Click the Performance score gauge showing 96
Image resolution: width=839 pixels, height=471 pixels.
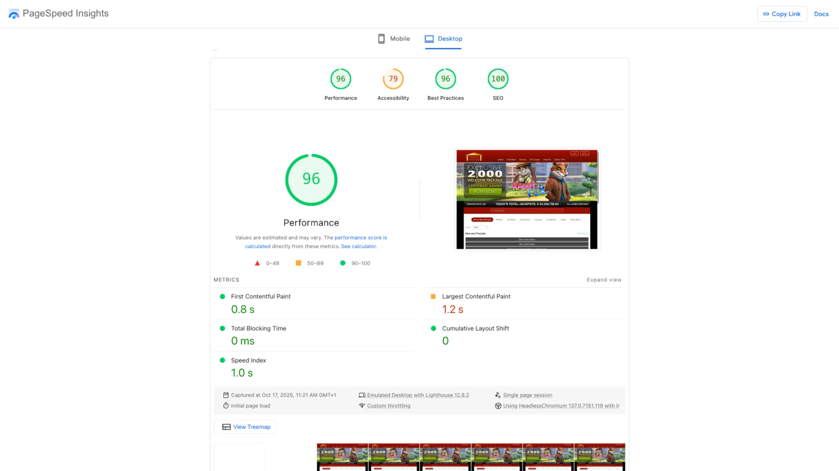(340, 79)
